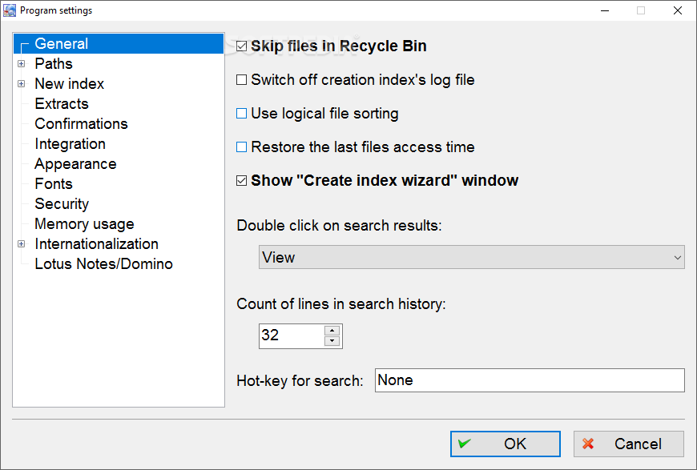Click inside the search history count field
The image size is (697, 470).
pyautogui.click(x=291, y=335)
